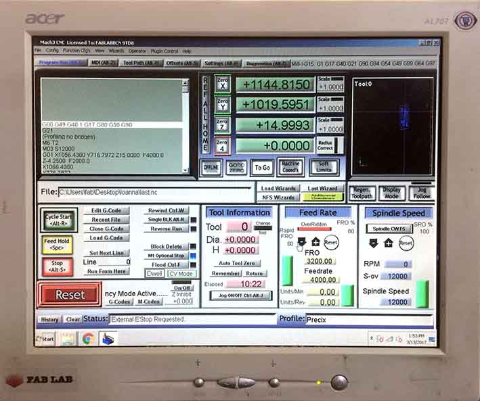The width and height of the screenshot is (480, 401).
Task: Toggle M1 Optional Stop
Action: pyautogui.click(x=167, y=256)
